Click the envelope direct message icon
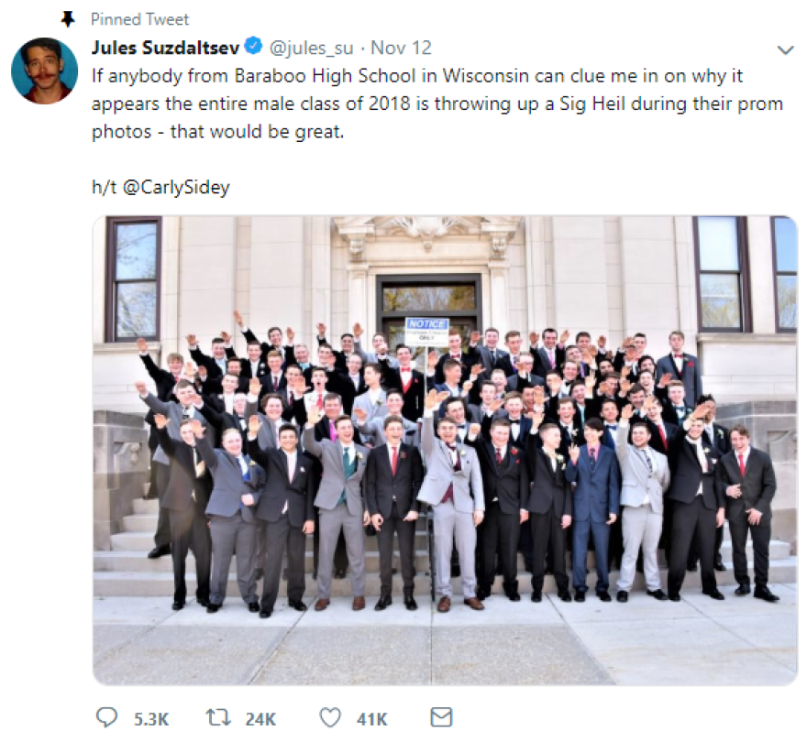This screenshot has height=731, width=807. (x=441, y=717)
